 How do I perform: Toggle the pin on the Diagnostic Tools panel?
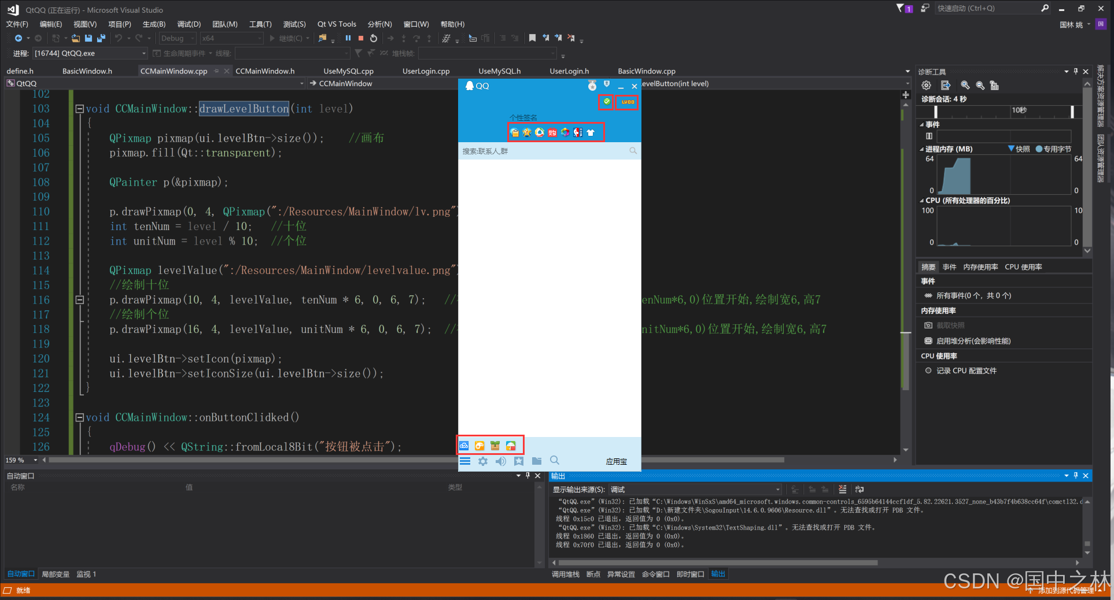coord(1076,72)
